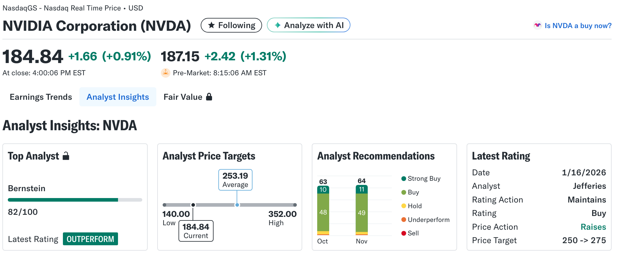Click the pre-market sunrise icon
Screen dimensions: 623x256
[x=166, y=73]
